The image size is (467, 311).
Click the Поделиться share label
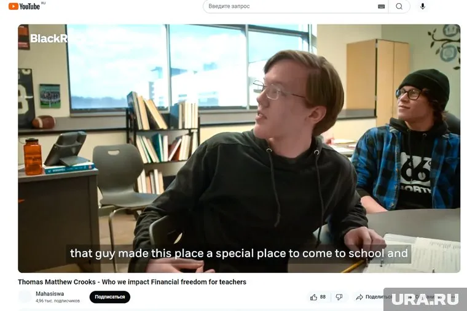(x=375, y=297)
